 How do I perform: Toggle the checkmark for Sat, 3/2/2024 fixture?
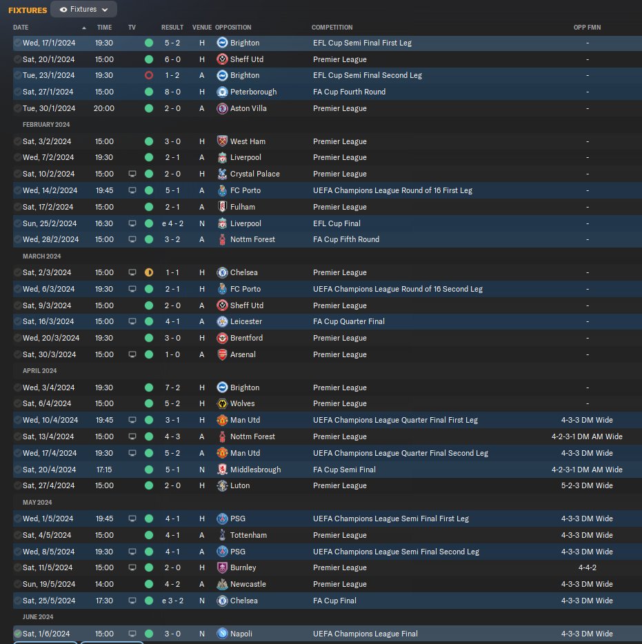click(x=18, y=141)
